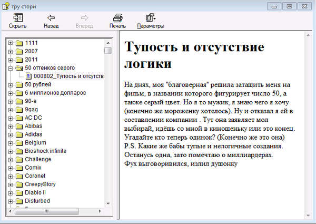Image resolution: width=316 pixels, height=224 pixels.
Task: Click the page icon of 000802_Тупость topic
Action: click(28, 76)
